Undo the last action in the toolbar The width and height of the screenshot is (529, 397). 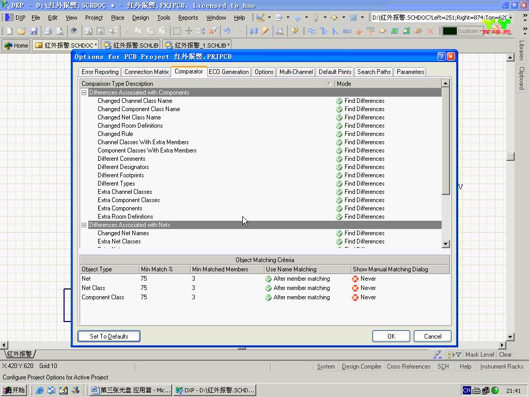[x=227, y=31]
